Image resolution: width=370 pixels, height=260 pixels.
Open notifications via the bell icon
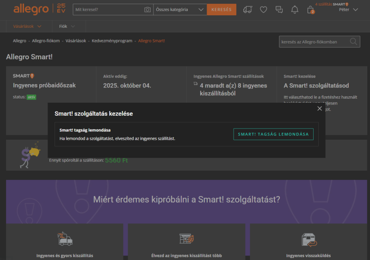point(295,10)
